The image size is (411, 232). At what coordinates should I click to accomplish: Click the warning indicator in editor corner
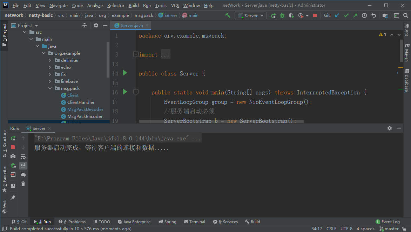pos(383,35)
